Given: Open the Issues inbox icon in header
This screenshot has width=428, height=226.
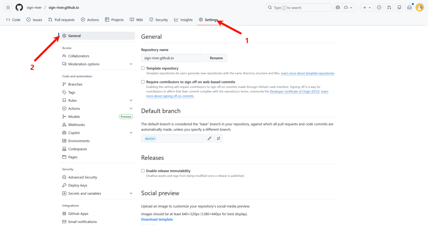Looking at the screenshot, I should point(379,7).
